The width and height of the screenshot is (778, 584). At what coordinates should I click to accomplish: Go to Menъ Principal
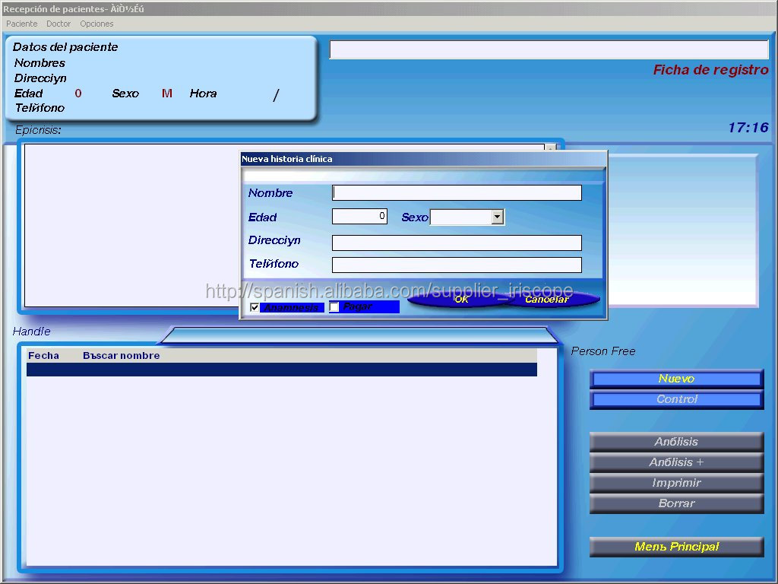click(x=676, y=547)
